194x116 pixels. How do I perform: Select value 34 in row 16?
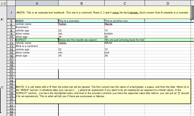(81, 56)
